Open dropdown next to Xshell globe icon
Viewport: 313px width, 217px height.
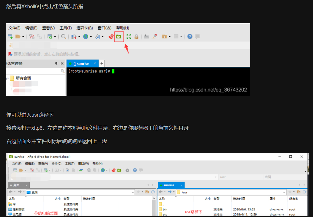point(91,37)
